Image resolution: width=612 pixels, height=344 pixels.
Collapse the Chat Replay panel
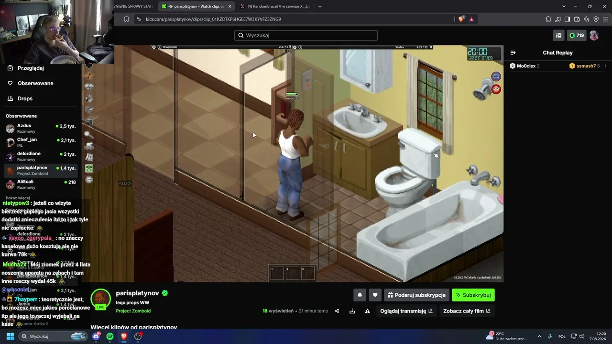click(513, 53)
